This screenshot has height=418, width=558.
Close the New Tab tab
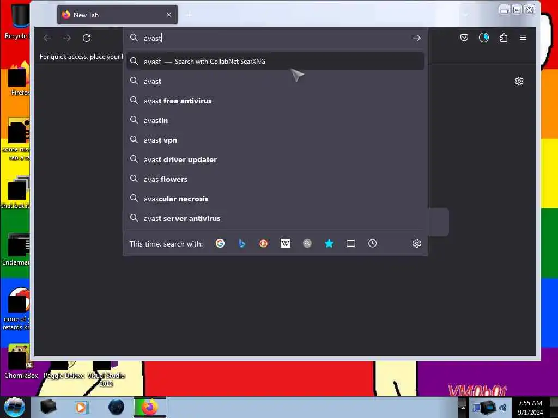(x=169, y=15)
